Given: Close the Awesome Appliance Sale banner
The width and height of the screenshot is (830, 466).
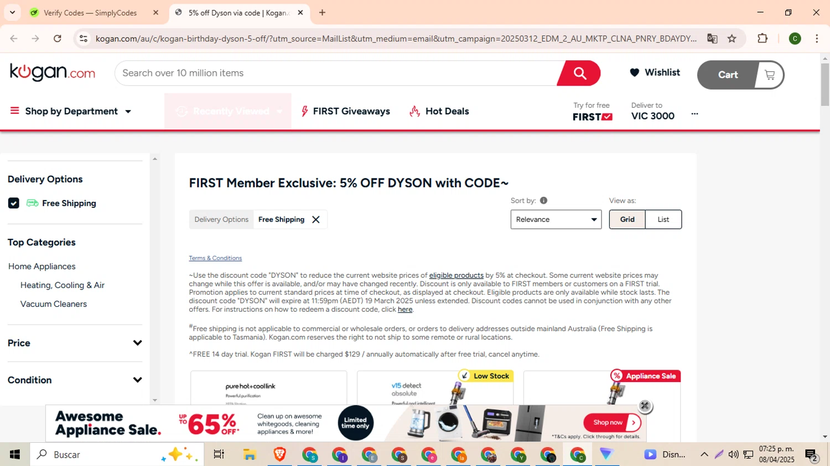Looking at the screenshot, I should point(645,406).
